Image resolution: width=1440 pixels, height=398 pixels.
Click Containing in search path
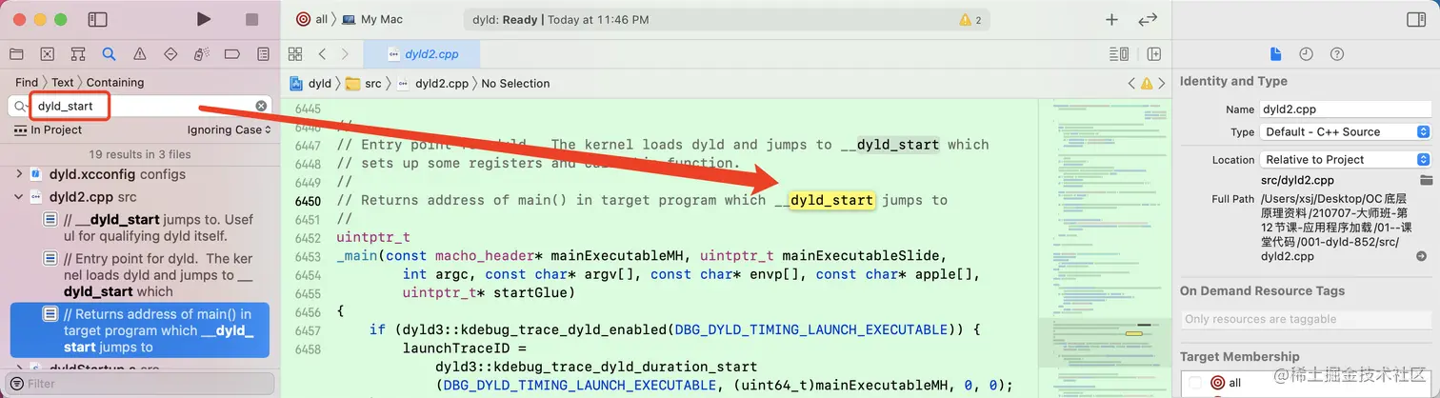pos(115,82)
